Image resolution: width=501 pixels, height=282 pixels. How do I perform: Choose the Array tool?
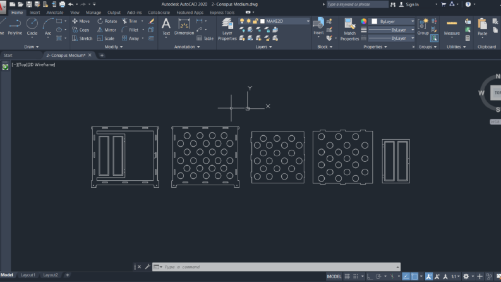(130, 39)
